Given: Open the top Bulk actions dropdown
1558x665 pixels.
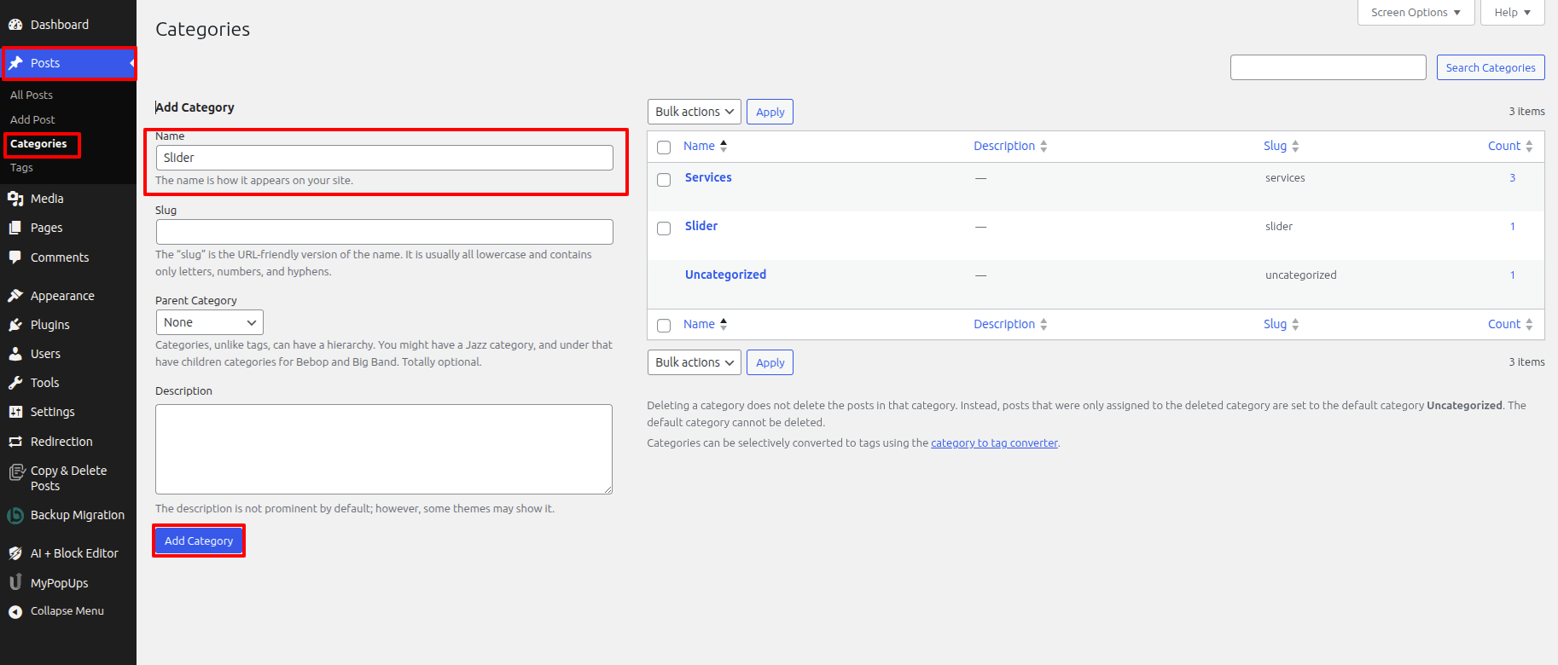Looking at the screenshot, I should [x=694, y=112].
